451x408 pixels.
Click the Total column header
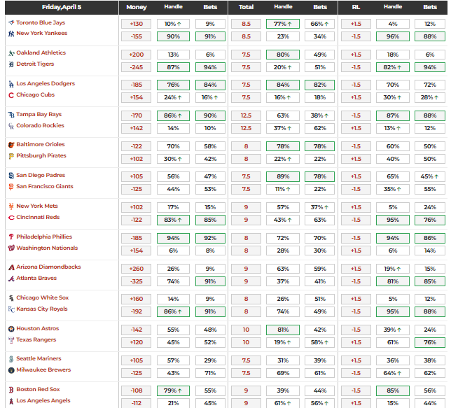246,7
